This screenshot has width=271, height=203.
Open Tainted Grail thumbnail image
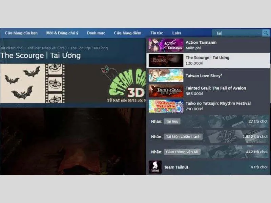tap(166, 91)
